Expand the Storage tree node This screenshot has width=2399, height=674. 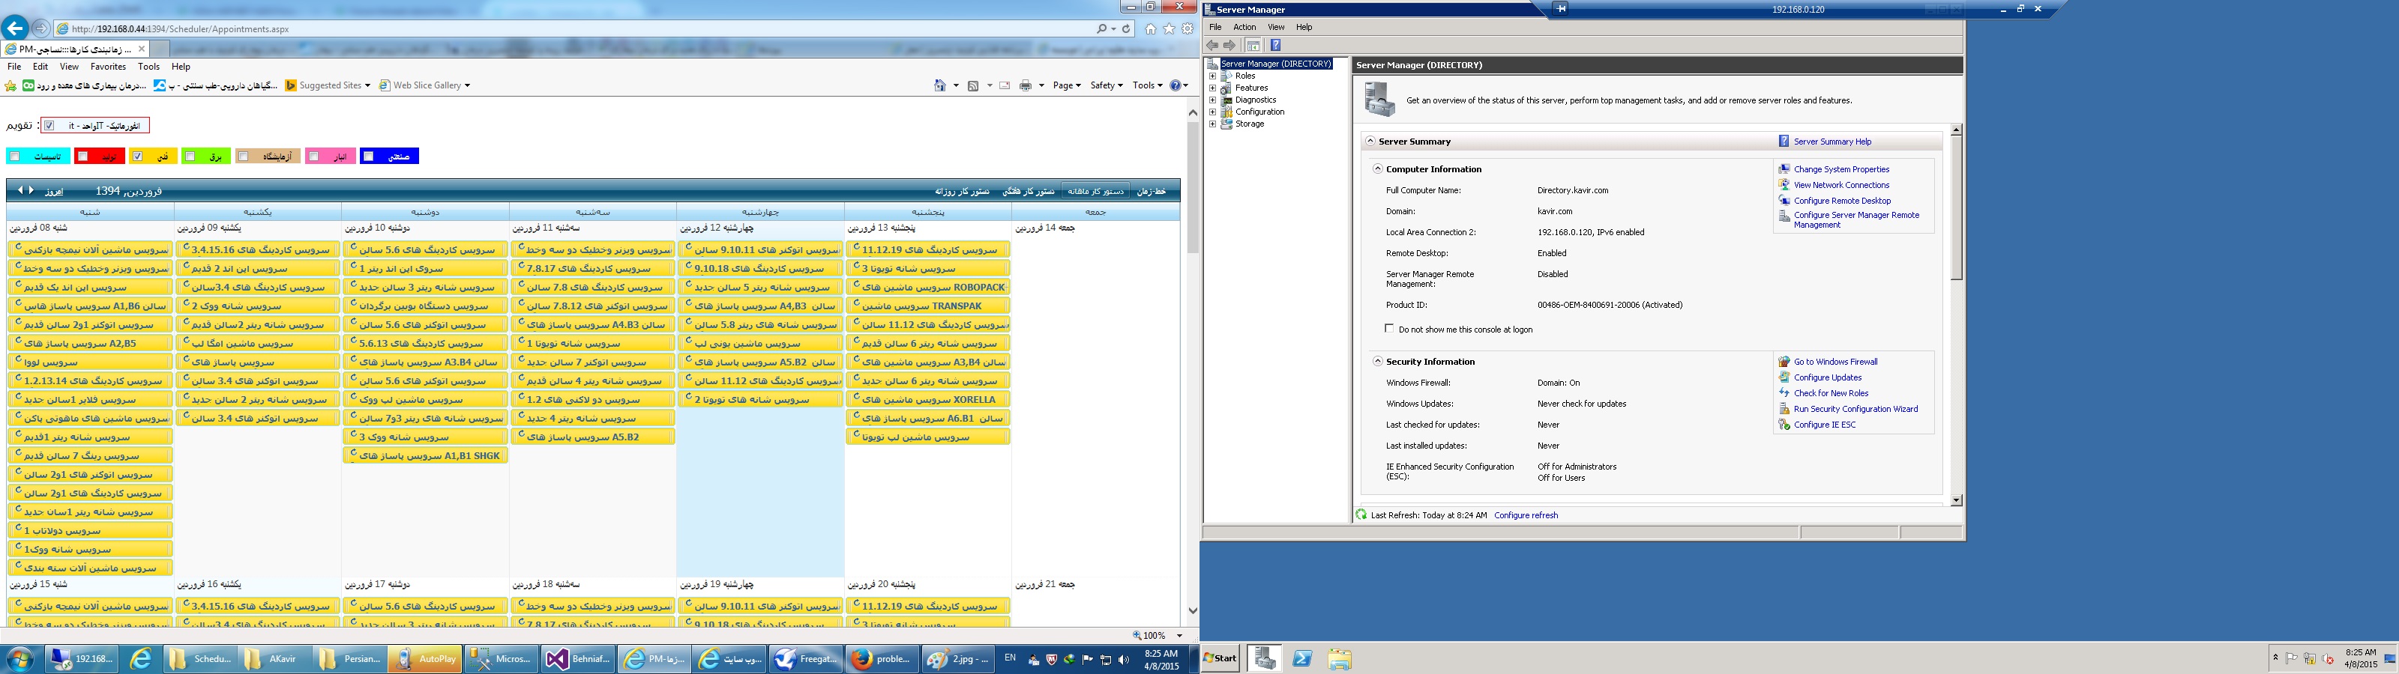tap(1212, 124)
